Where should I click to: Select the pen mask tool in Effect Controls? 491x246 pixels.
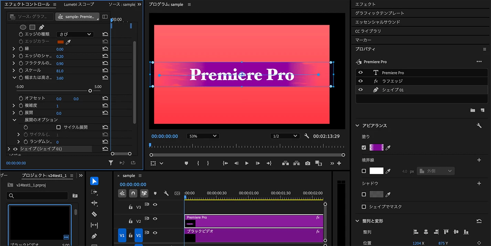point(41,27)
